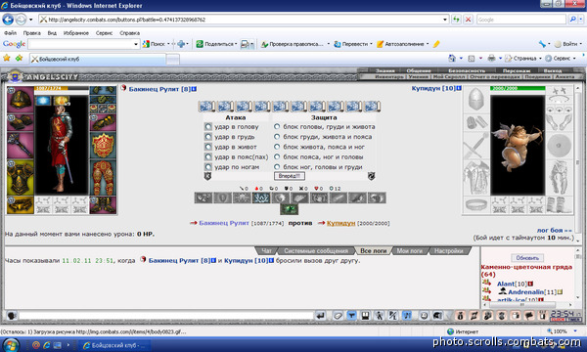
Task: Click the Refresh icon beside the address bar
Action: pyautogui.click(x=456, y=20)
